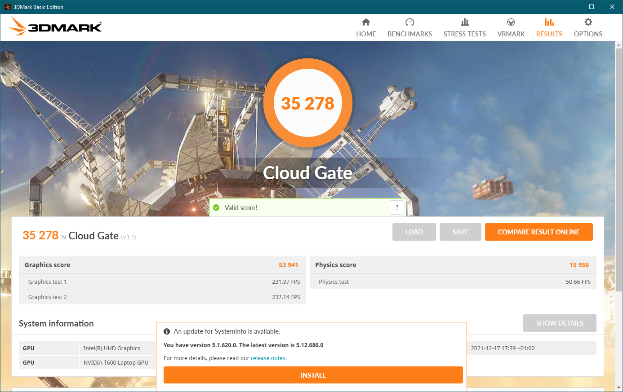Click the Valid score! message

point(241,207)
